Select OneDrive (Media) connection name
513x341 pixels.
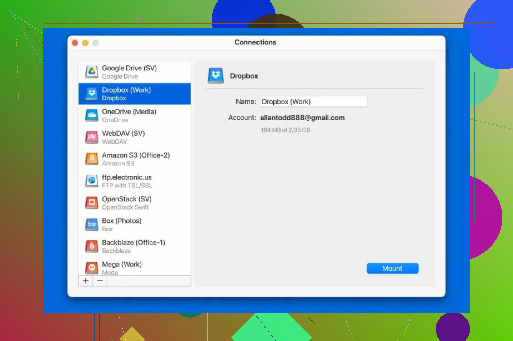(x=129, y=112)
